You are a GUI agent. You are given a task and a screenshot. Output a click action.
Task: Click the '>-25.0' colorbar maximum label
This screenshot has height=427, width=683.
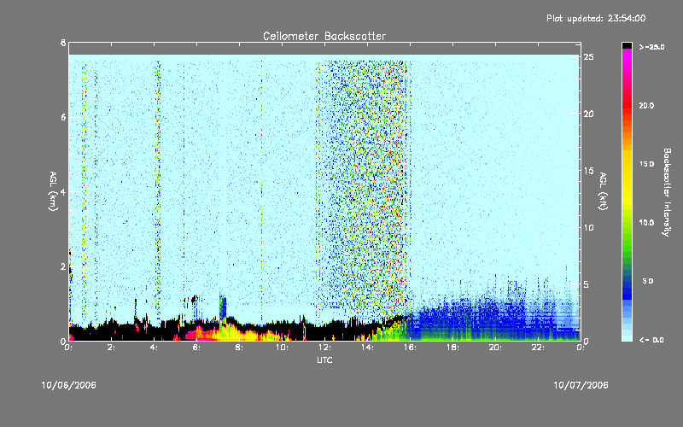pyautogui.click(x=651, y=47)
